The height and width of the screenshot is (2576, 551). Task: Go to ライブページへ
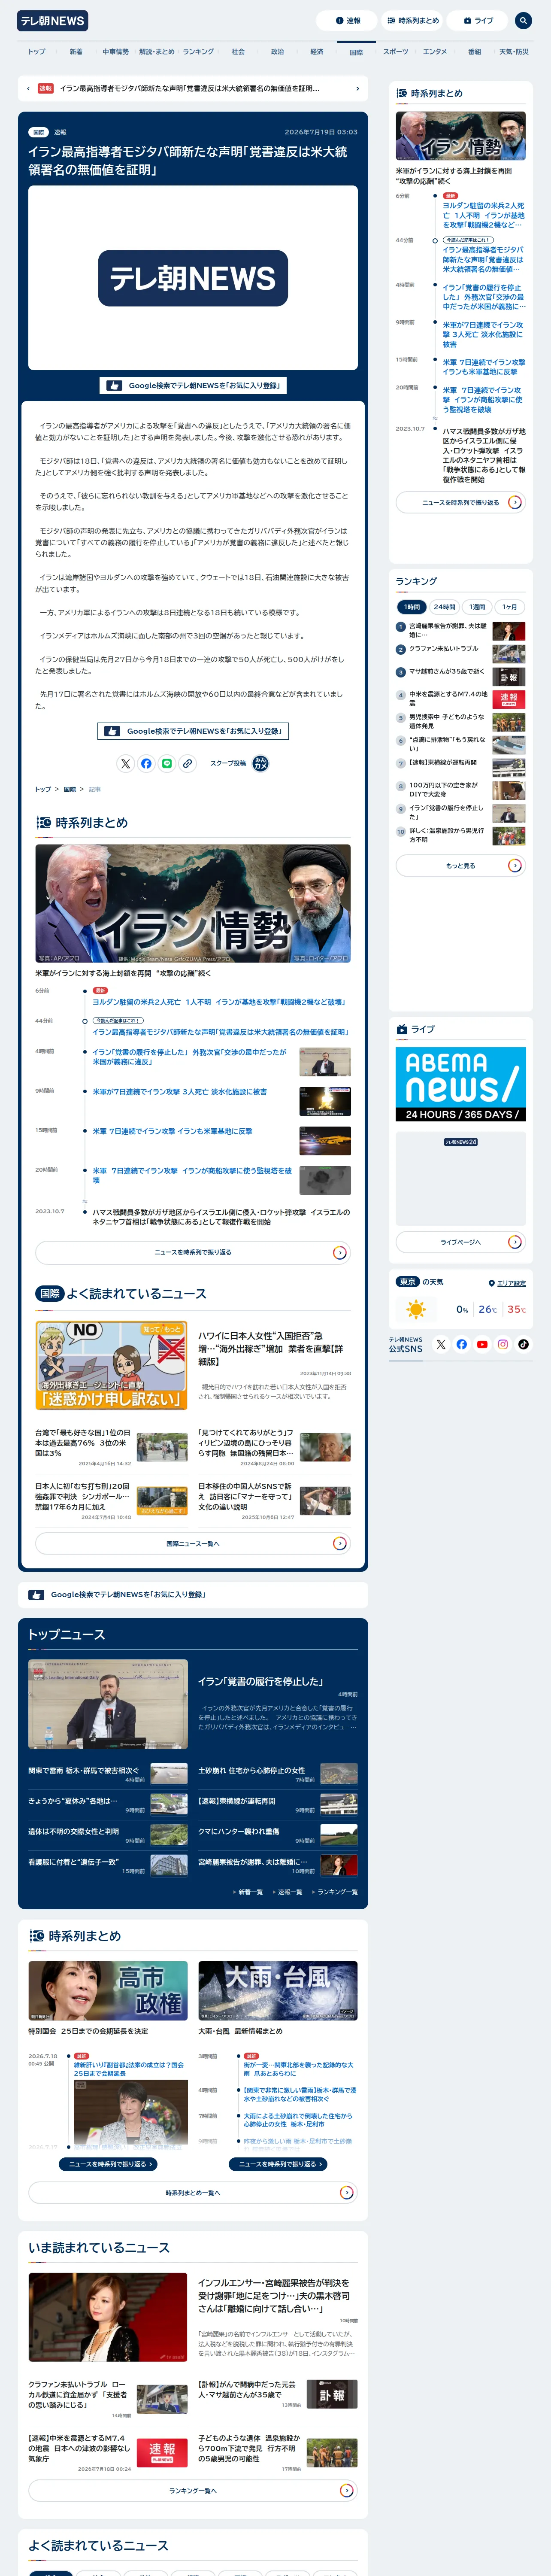point(460,1242)
